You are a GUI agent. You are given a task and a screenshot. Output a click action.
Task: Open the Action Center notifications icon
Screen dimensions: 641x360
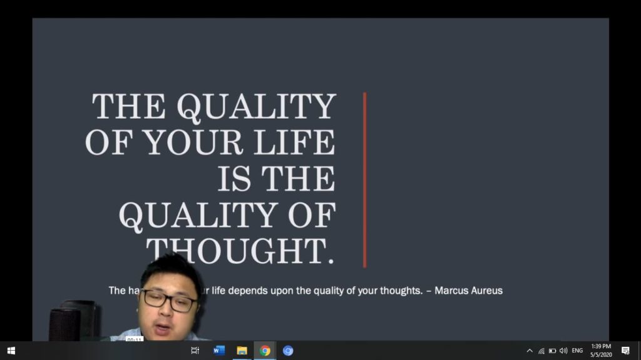point(625,351)
